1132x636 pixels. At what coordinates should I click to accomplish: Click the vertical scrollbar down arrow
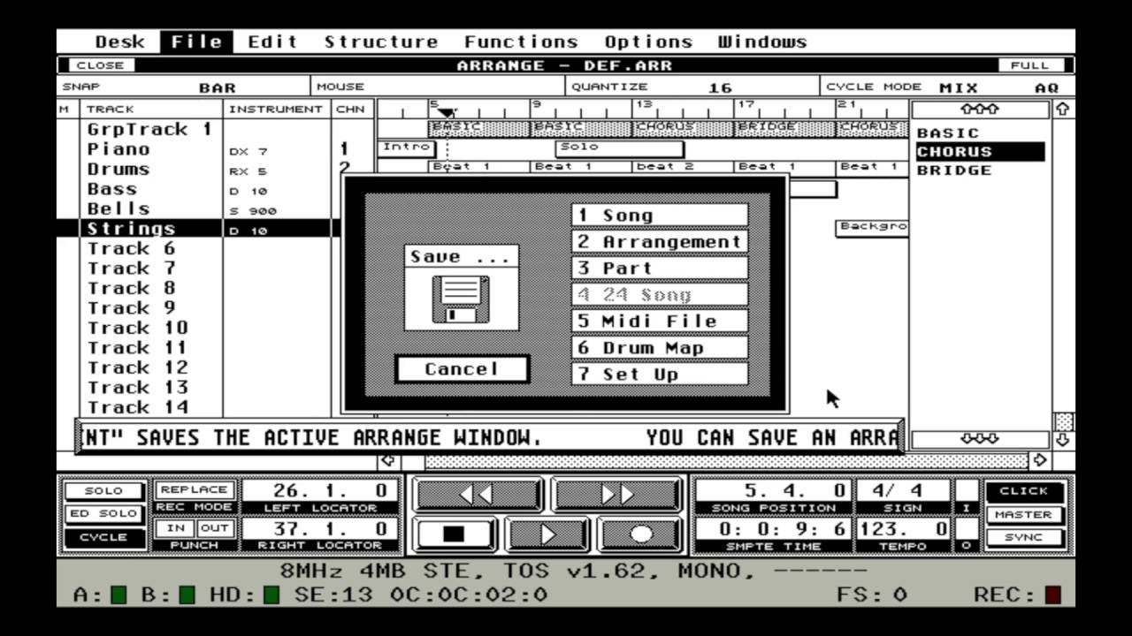[x=1063, y=439]
